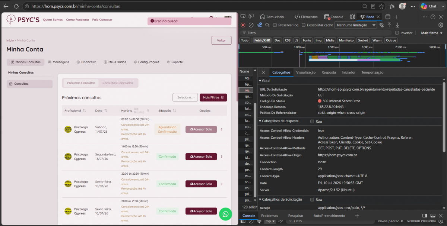The height and width of the screenshot is (226, 447).
Task: Open the network search magnifier
Action: [x=267, y=25]
